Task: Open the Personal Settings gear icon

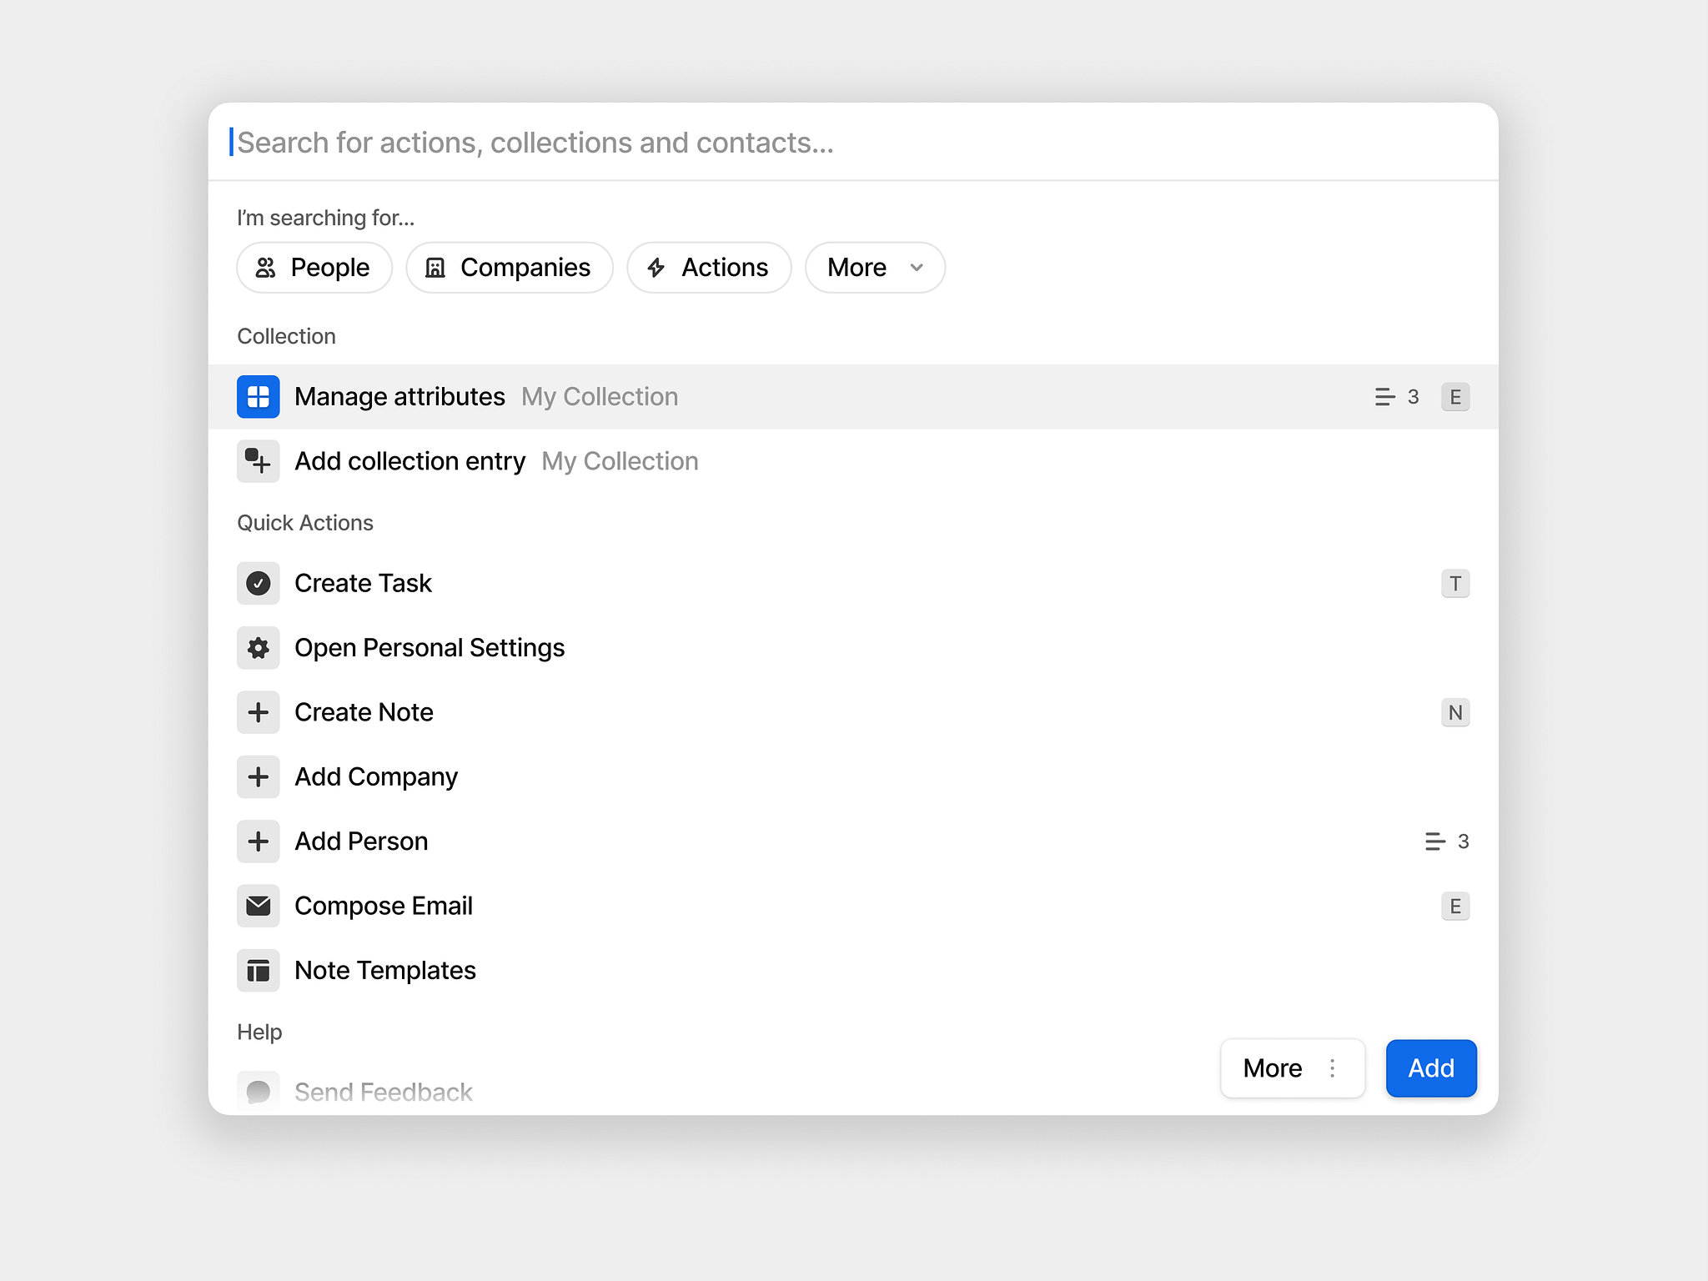Action: [258, 647]
